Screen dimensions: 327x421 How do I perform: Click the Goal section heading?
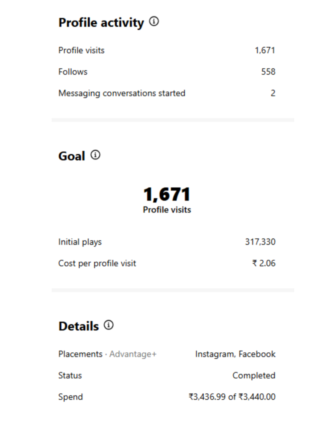pos(72,156)
